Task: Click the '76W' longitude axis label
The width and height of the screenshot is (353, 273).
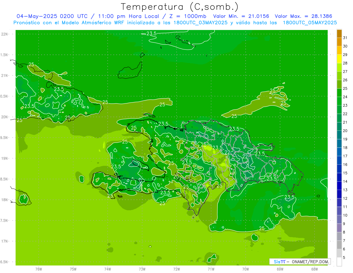Action: [x=39, y=269]
